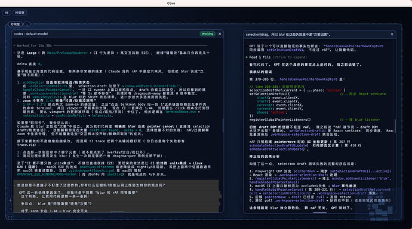This screenshot has width=412, height=229.
Task: Click the left terminal's vertical scrollbar thumb
Action: point(223,125)
